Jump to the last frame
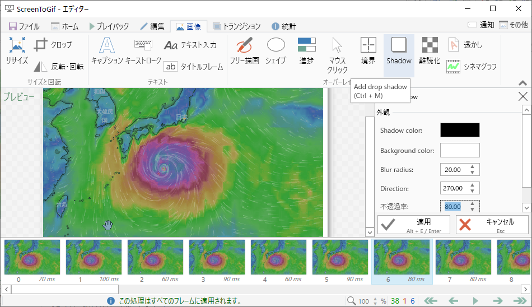 click(520, 301)
